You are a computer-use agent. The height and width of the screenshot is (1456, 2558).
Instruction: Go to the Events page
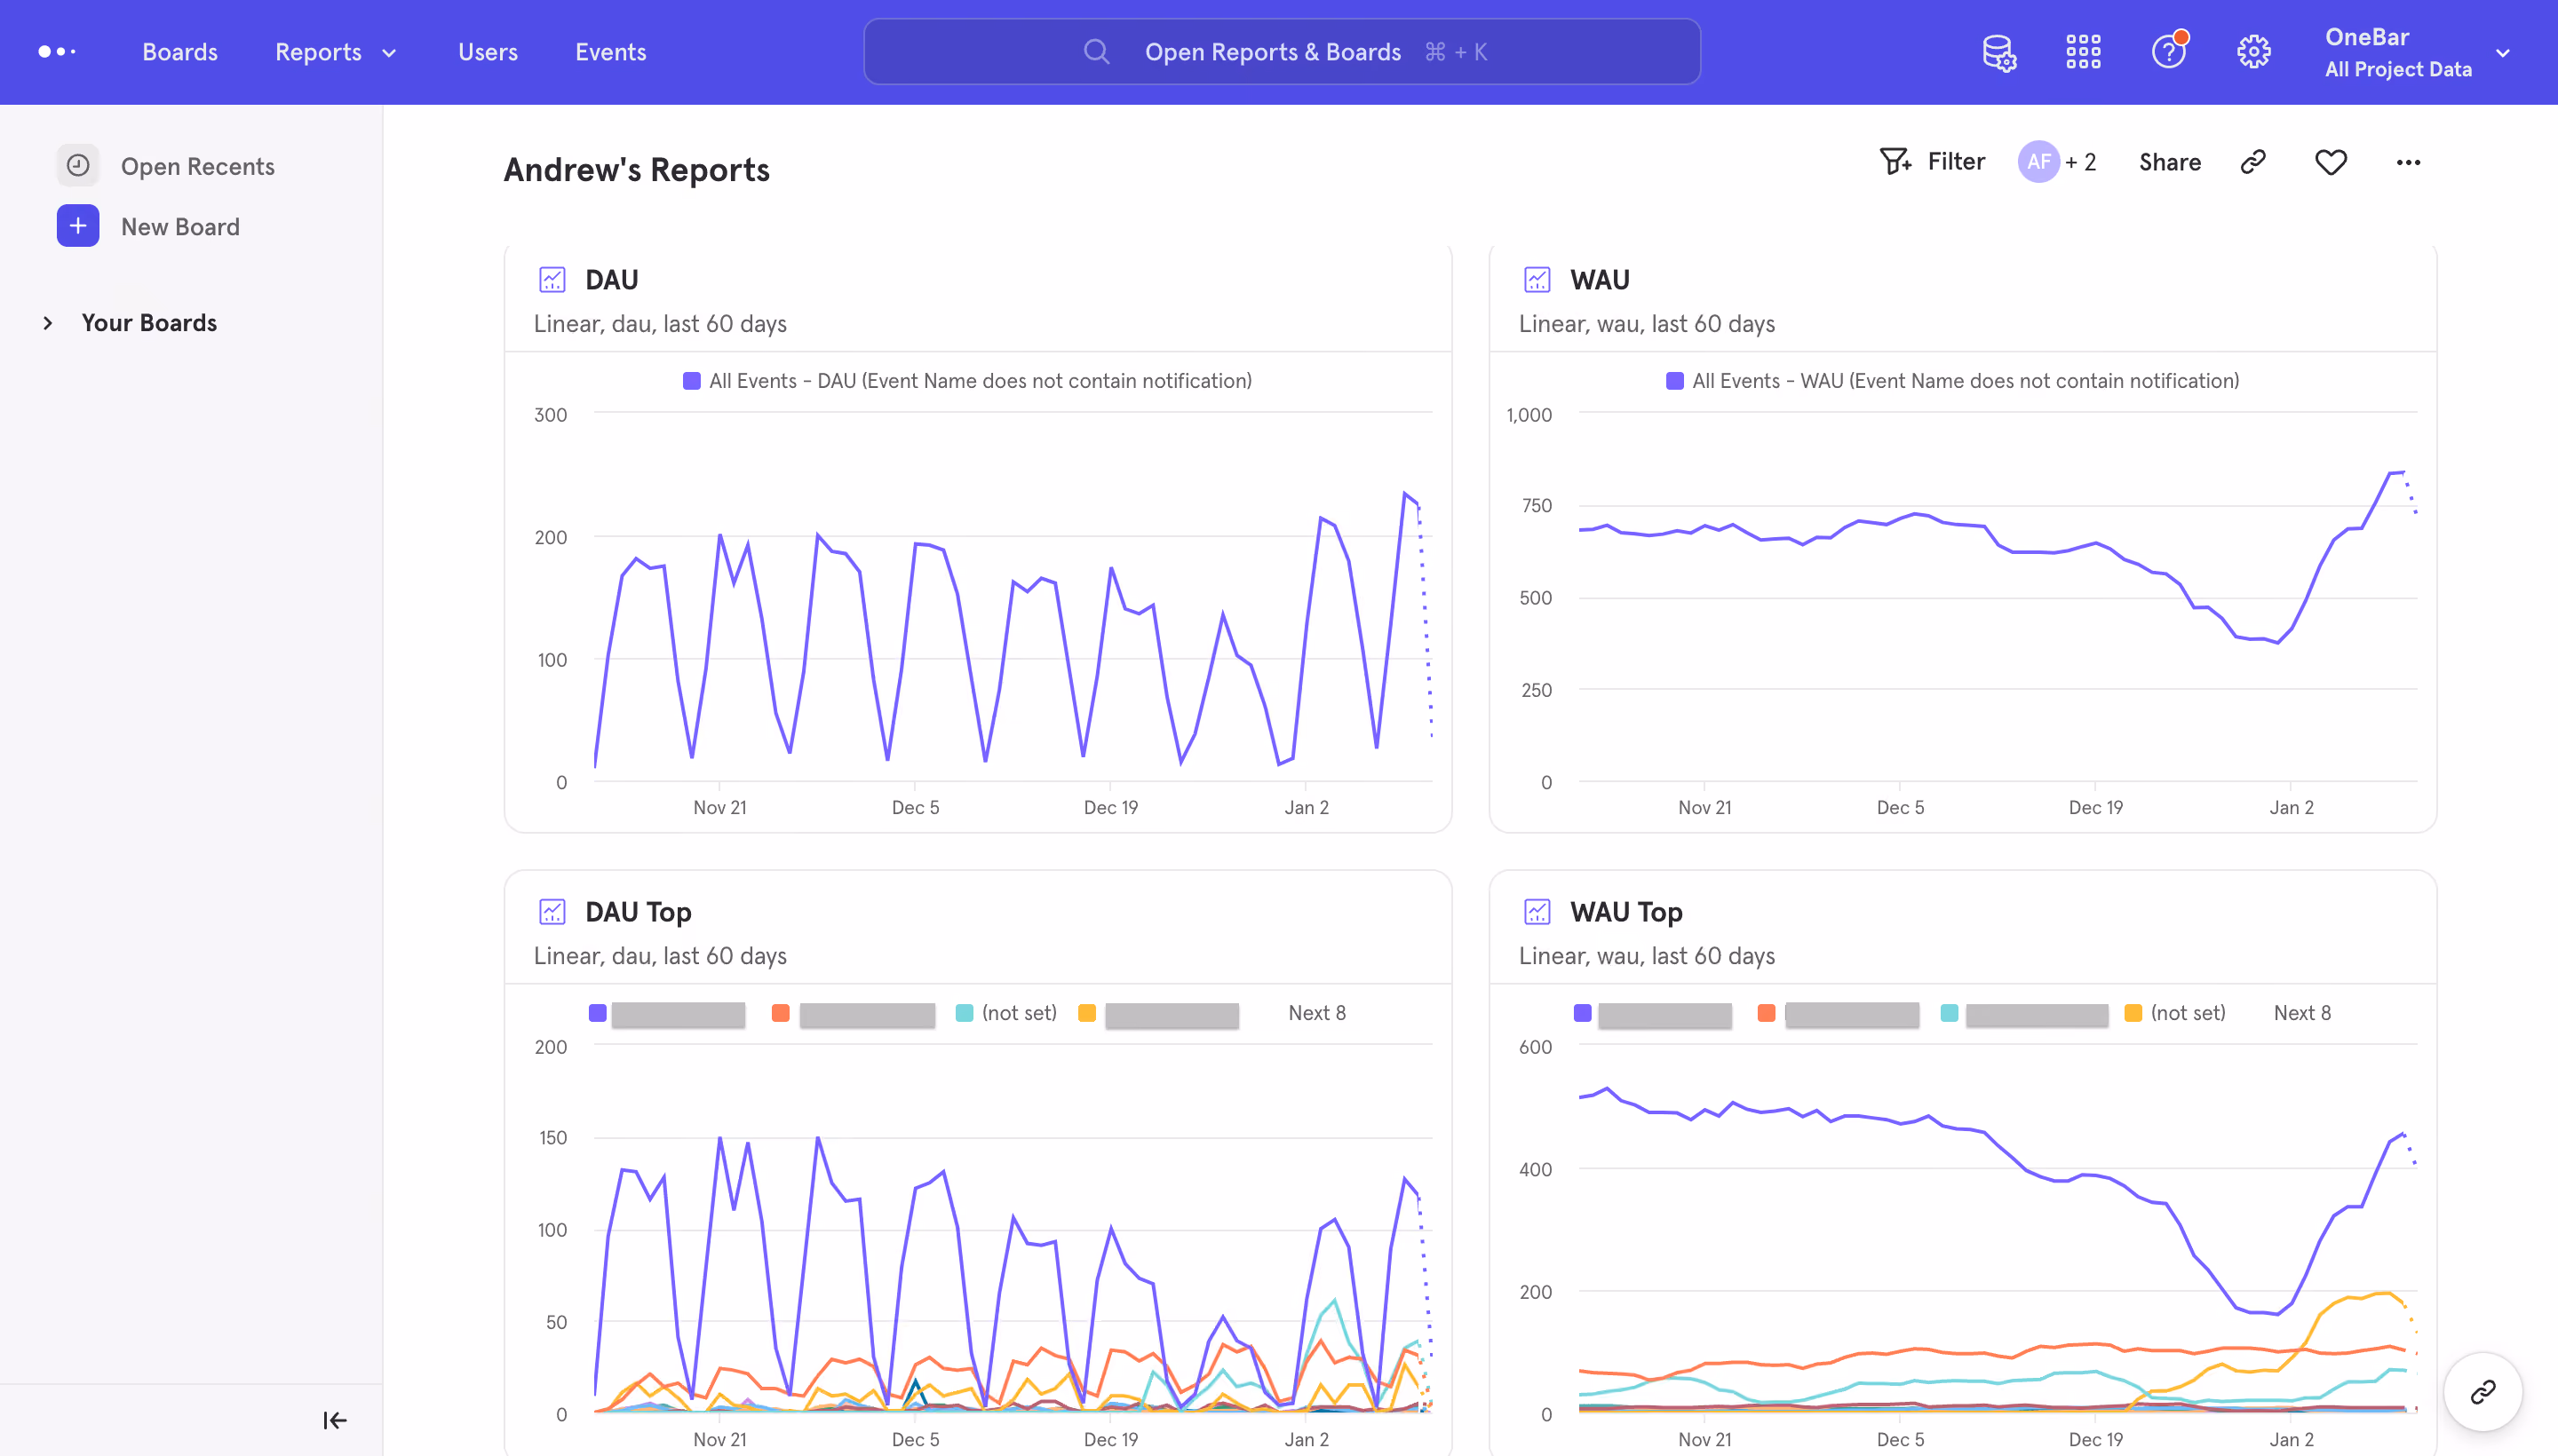pos(610,52)
